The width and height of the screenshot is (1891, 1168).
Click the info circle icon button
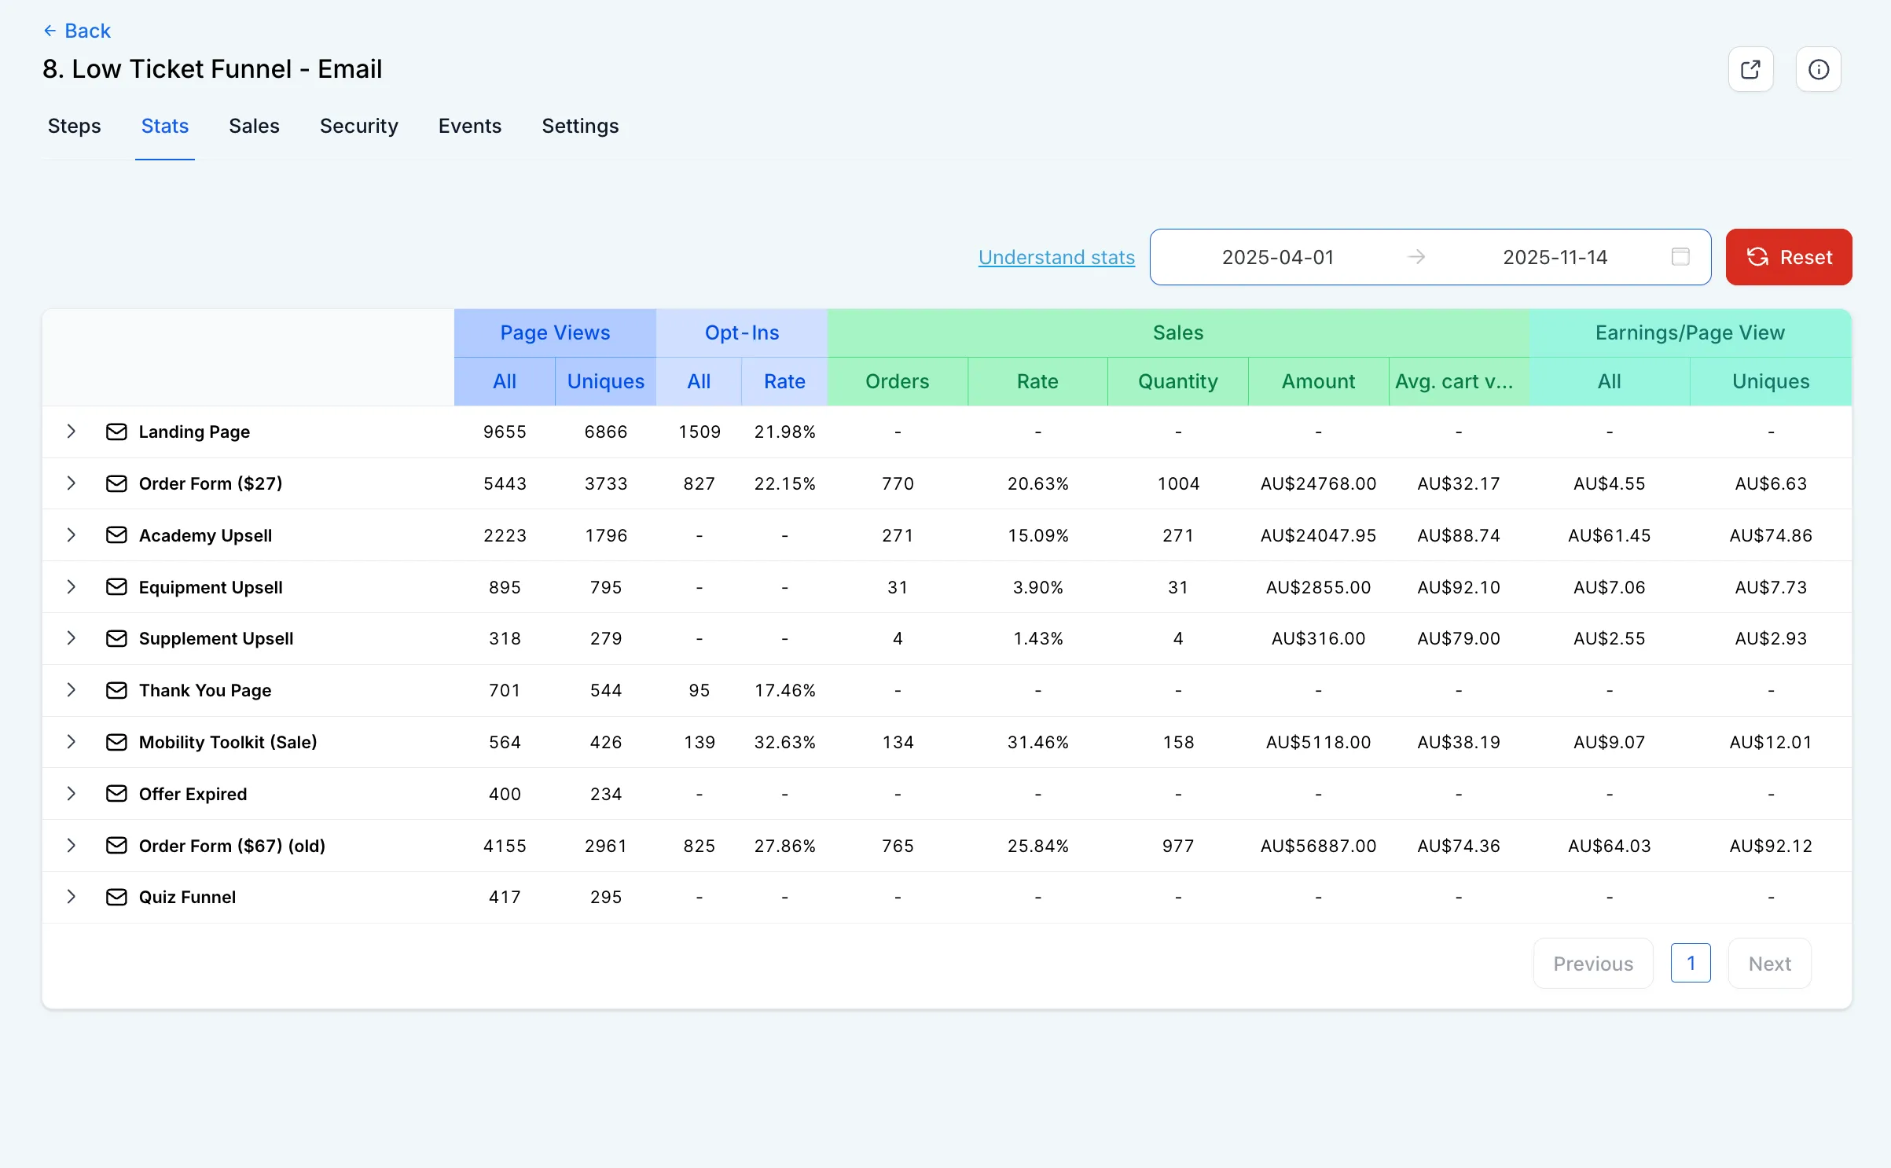(x=1818, y=69)
